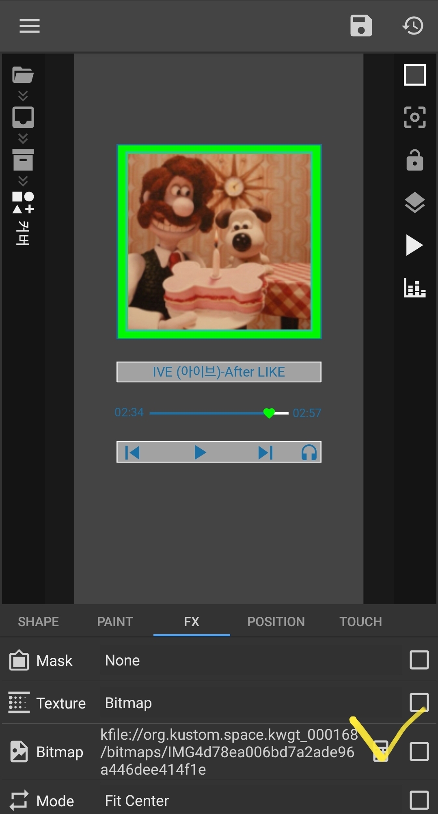Tap the green heart progress slider
The width and height of the screenshot is (438, 814).
[x=269, y=413]
